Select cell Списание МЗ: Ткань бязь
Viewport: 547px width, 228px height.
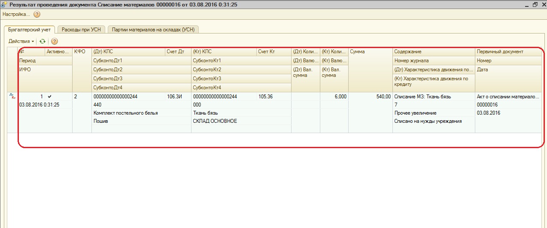pyautogui.click(x=434, y=97)
